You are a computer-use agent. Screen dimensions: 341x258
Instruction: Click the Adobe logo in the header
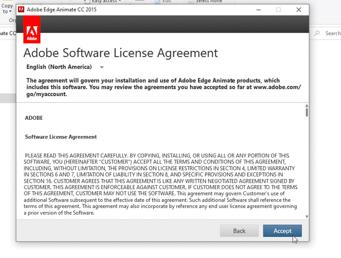pos(32,29)
